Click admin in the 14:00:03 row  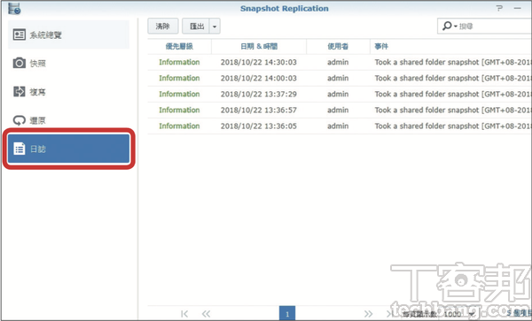pyautogui.click(x=338, y=78)
